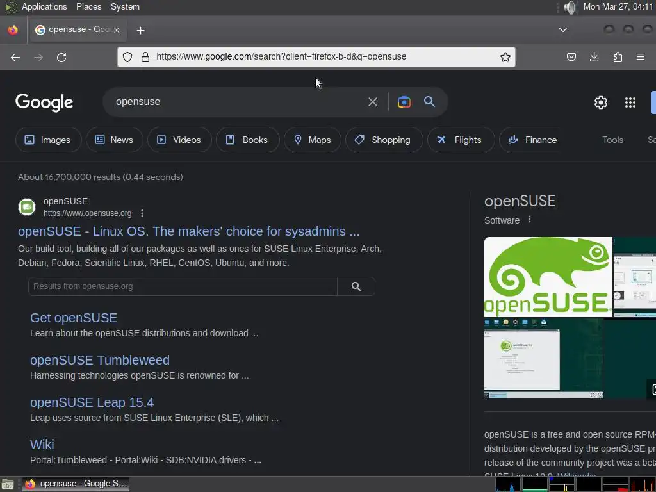The image size is (656, 492).
Task: Open the Wiki sitelink
Action: [42, 445]
